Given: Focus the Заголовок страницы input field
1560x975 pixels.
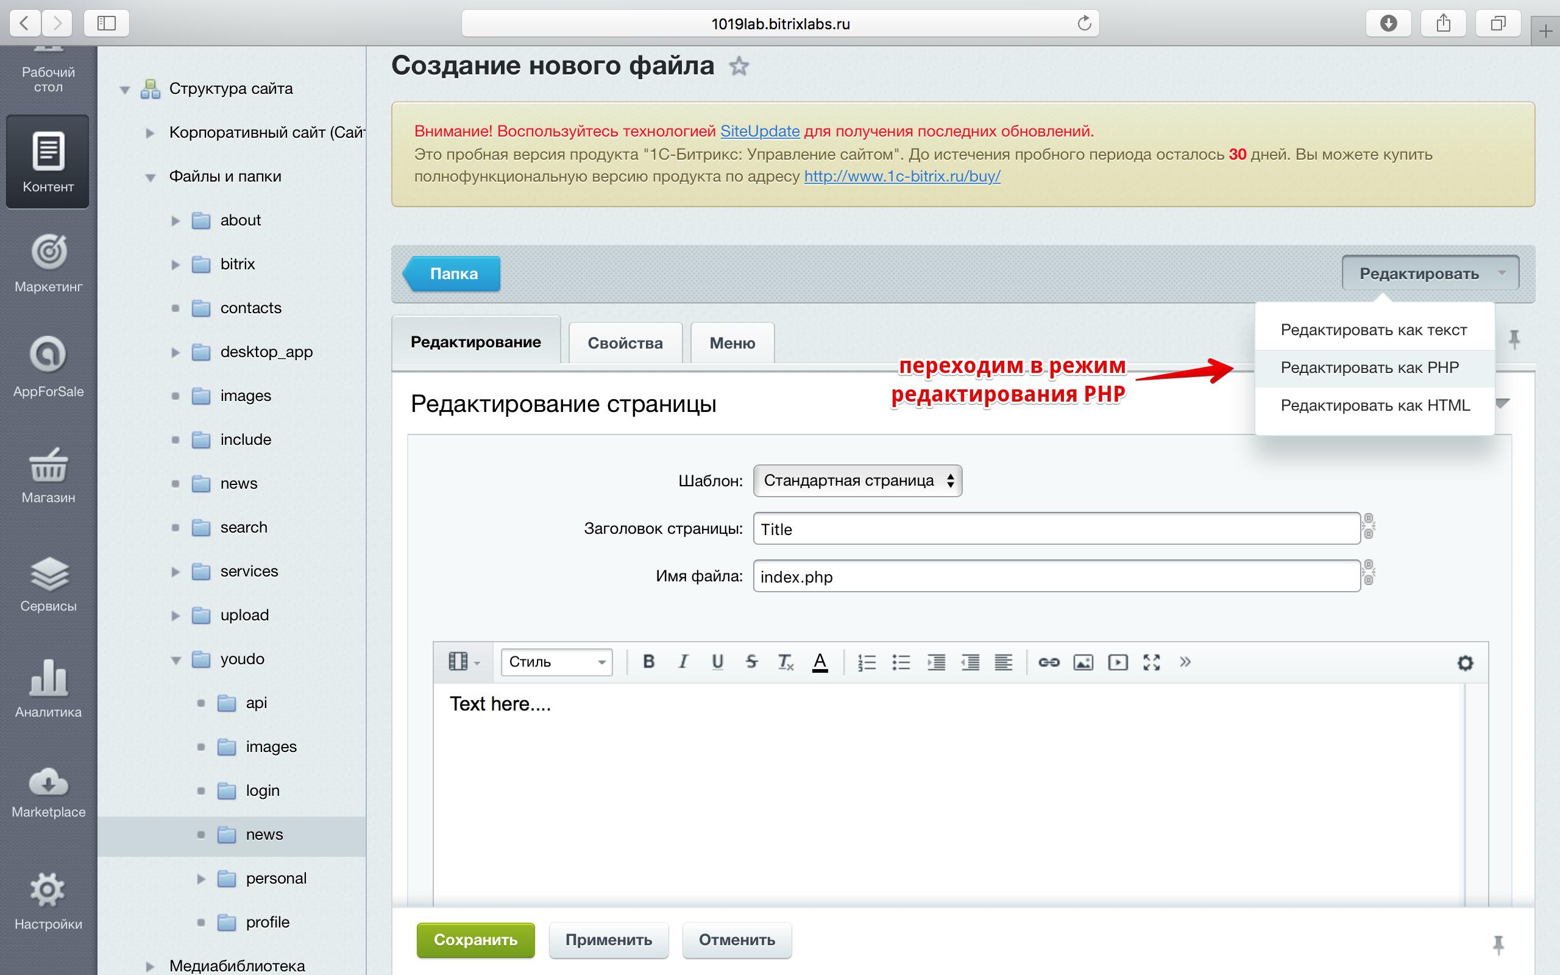Looking at the screenshot, I should tap(1057, 529).
